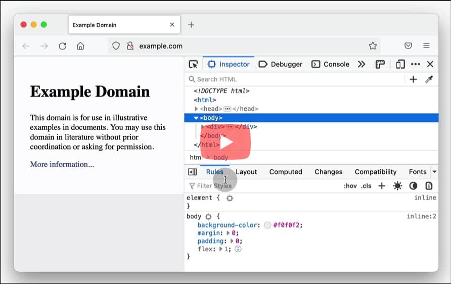Image resolution: width=451 pixels, height=284 pixels.
Task: Open the iframe/frame selector icon in devtools toolbar
Action: click(x=380, y=64)
